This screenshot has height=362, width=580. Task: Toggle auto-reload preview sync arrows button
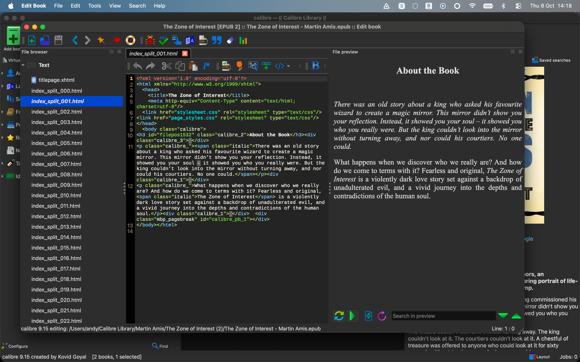[339, 316]
